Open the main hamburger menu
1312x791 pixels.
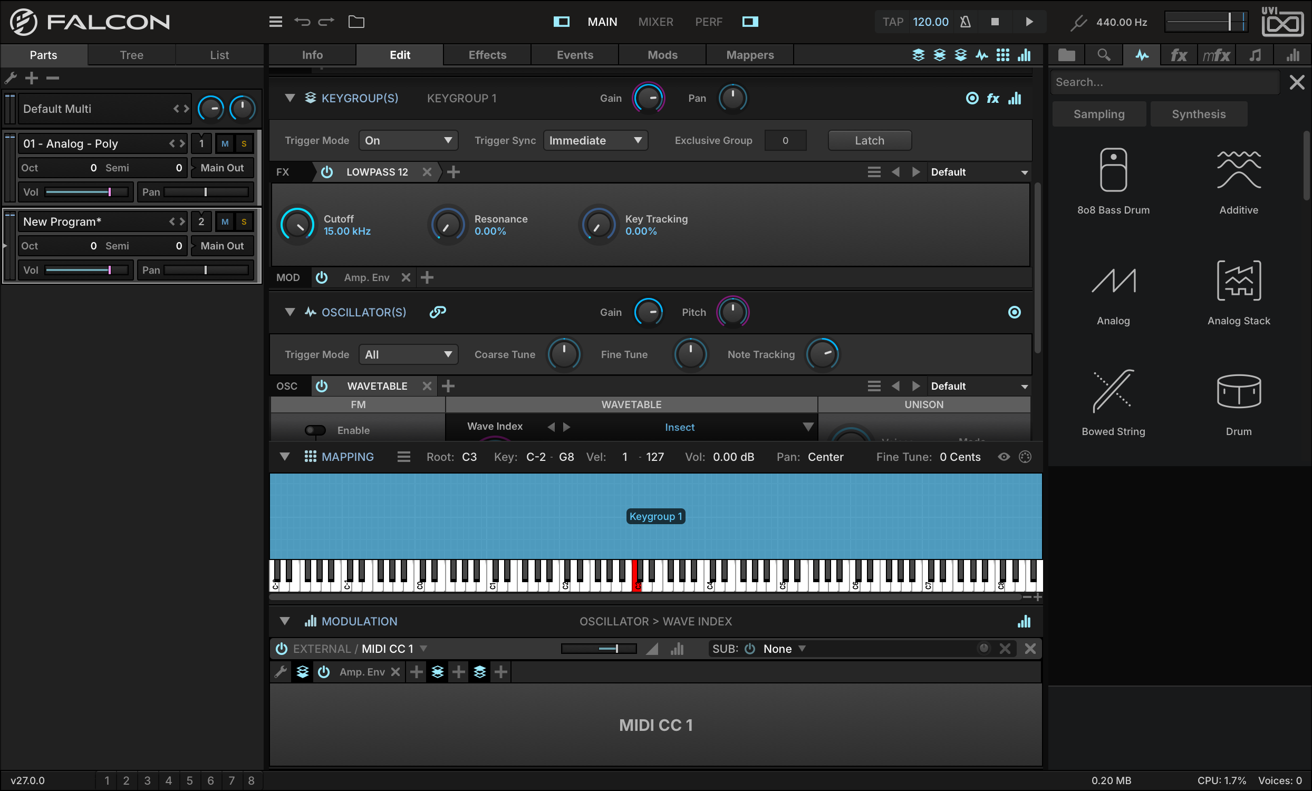click(x=275, y=22)
